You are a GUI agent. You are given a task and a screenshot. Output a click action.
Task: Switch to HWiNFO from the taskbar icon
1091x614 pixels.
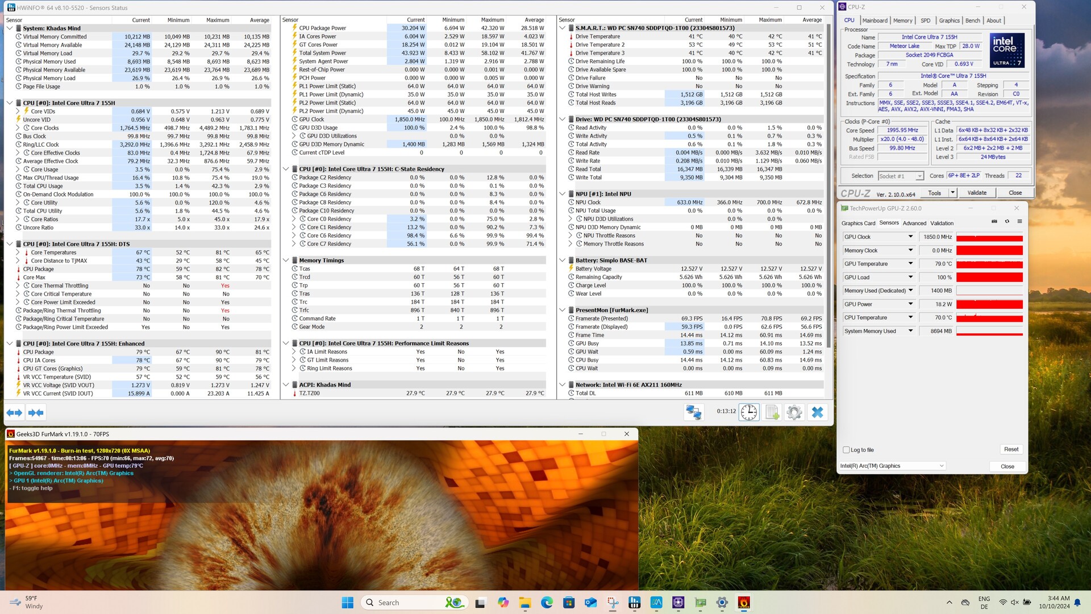tap(634, 603)
